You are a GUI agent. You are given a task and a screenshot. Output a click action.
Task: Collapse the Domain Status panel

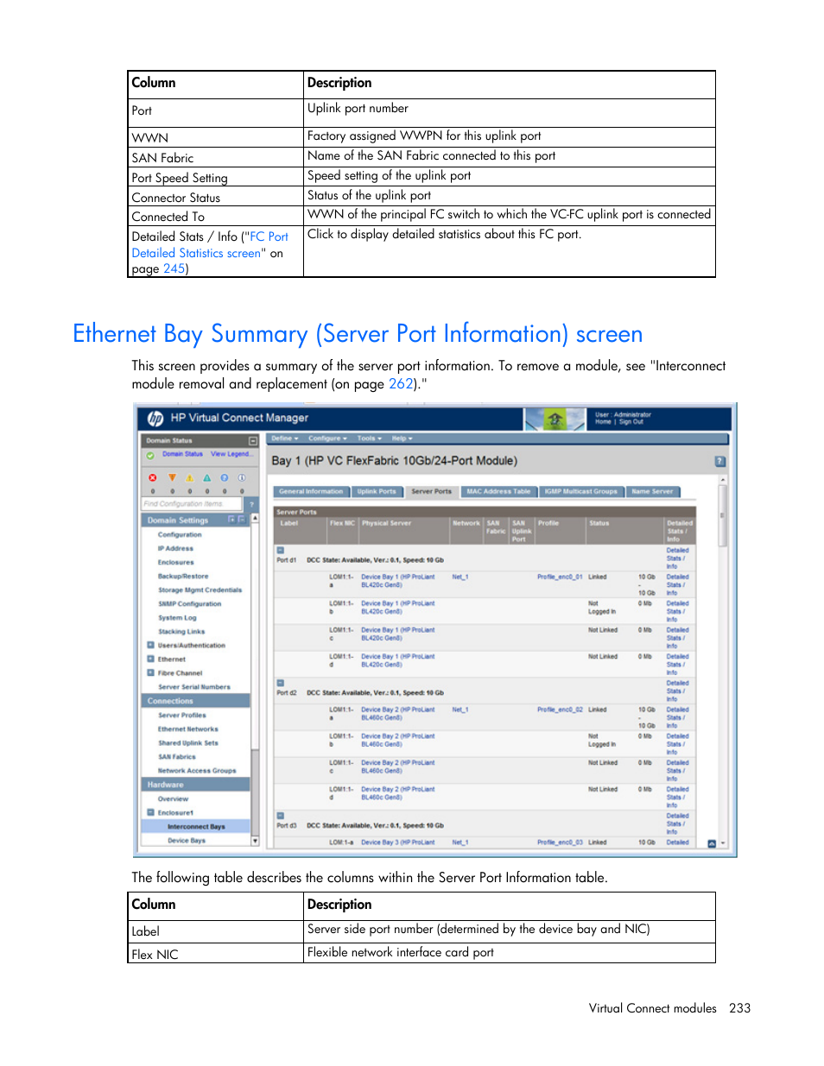click(253, 440)
